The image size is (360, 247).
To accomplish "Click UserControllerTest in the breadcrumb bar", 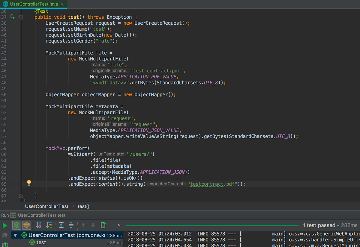I will (46, 206).
